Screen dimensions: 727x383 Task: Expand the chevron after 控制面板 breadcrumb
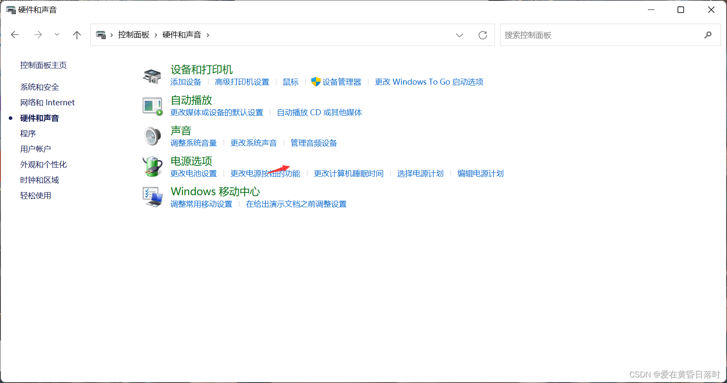(156, 35)
